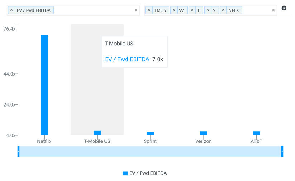Click the VZ tag label

[x=182, y=10]
